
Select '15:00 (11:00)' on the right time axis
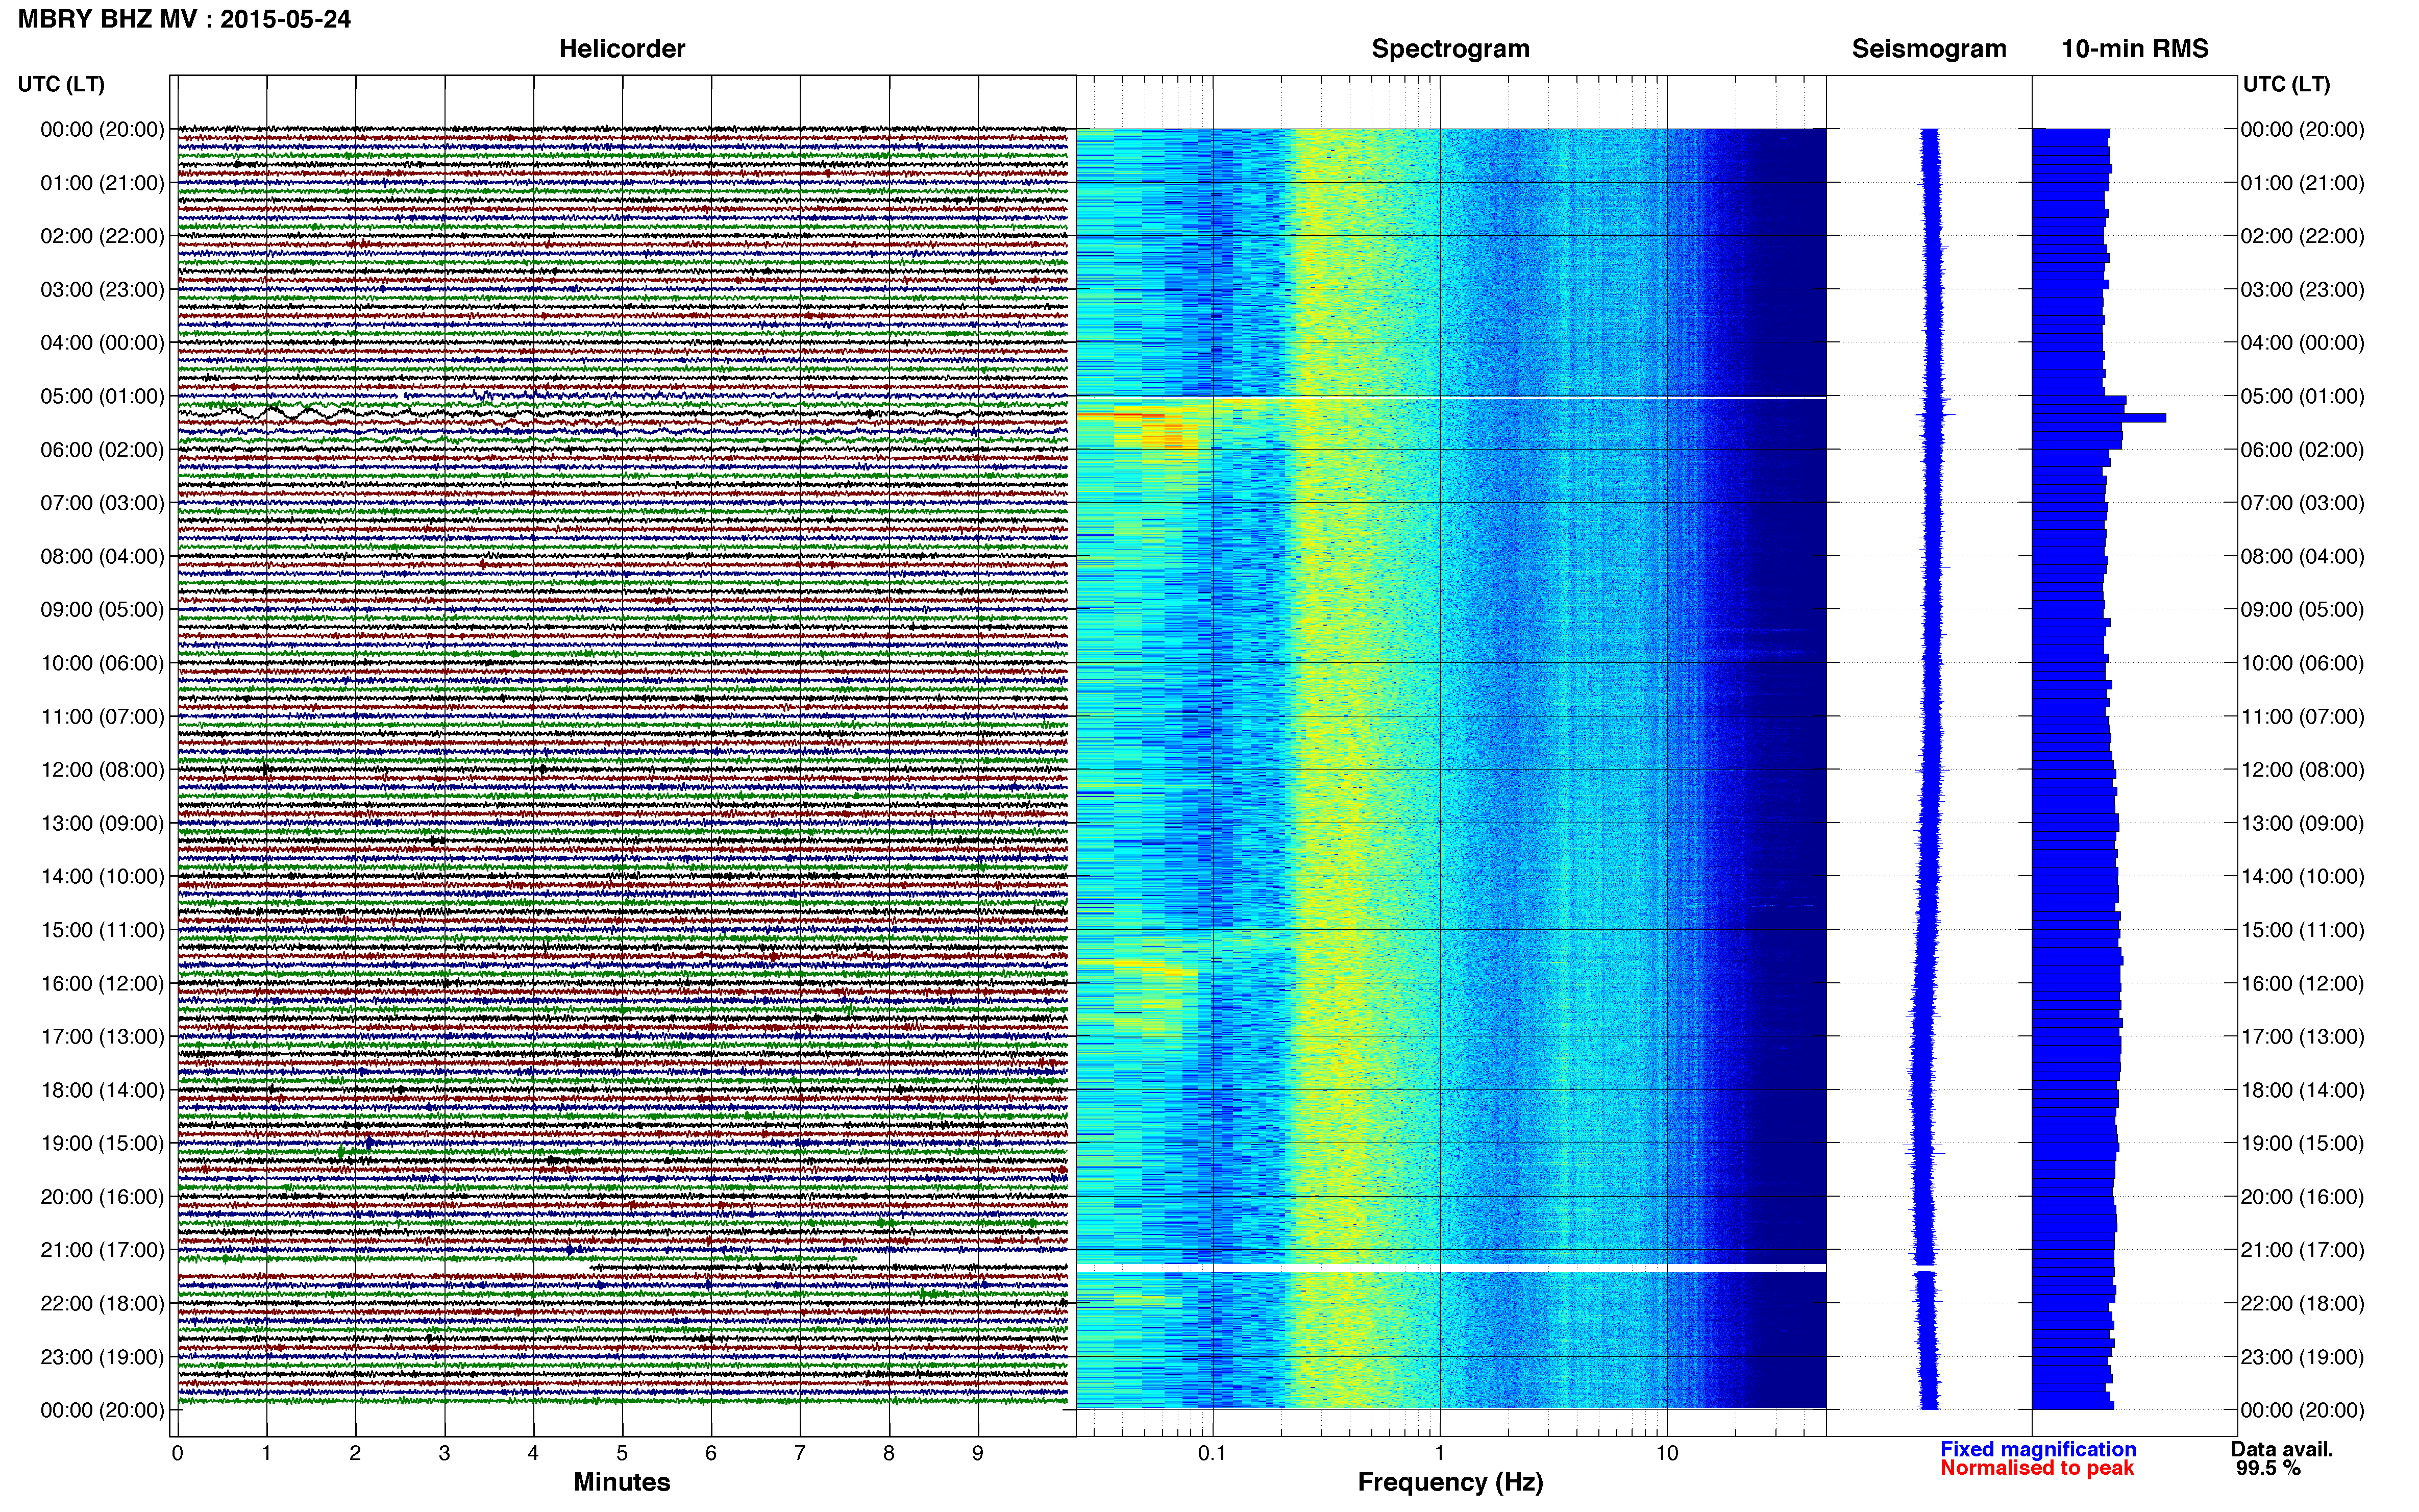(2303, 930)
